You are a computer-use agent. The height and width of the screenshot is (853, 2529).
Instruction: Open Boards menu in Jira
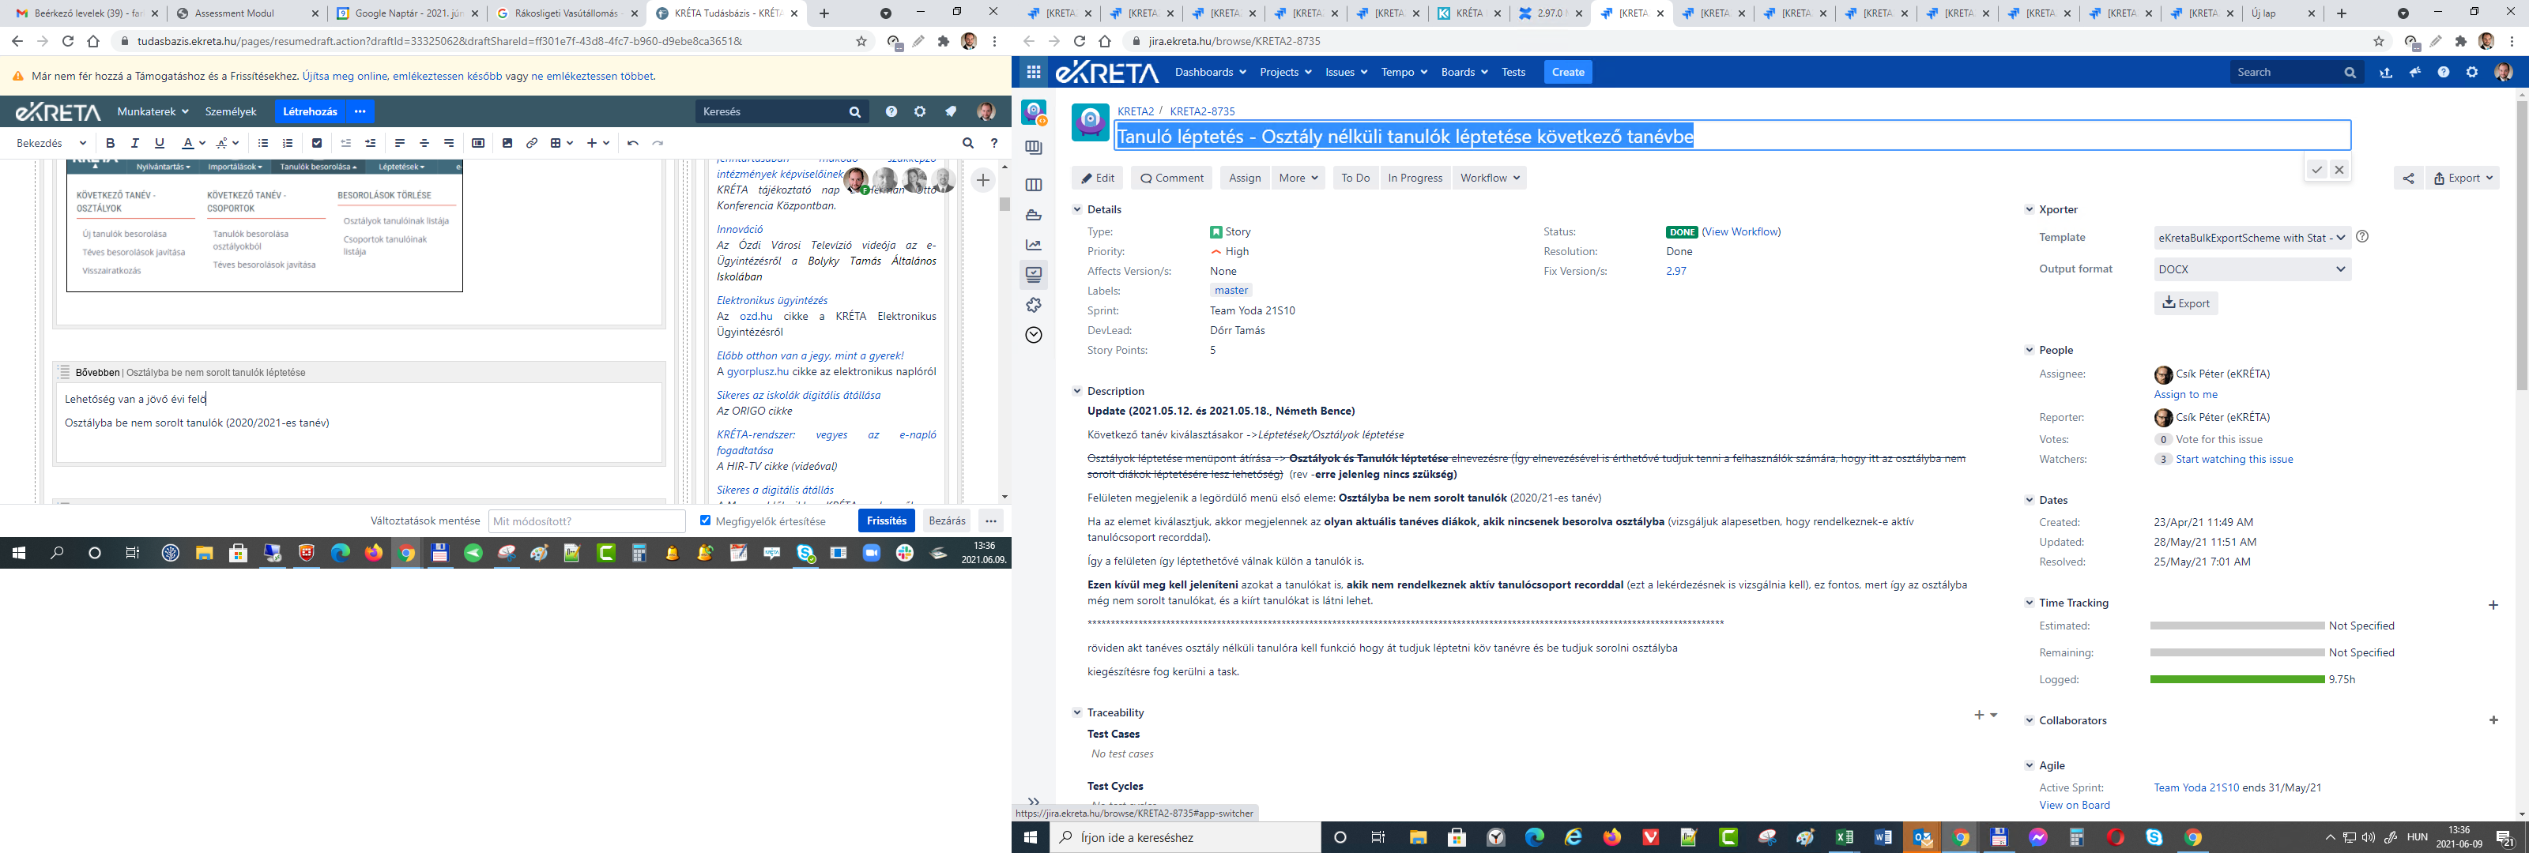[1464, 72]
